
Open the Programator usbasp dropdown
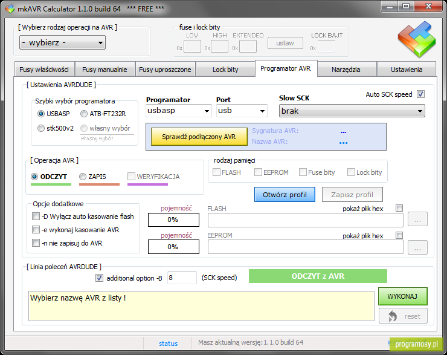[x=179, y=111]
